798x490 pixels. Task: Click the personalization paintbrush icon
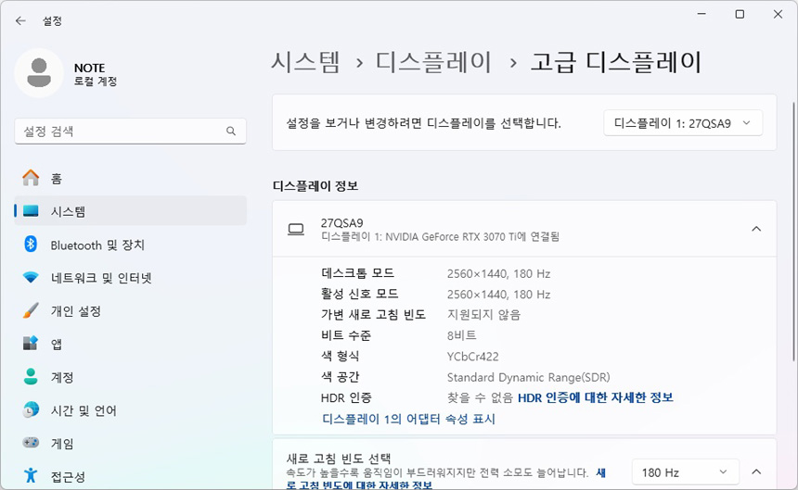click(31, 311)
